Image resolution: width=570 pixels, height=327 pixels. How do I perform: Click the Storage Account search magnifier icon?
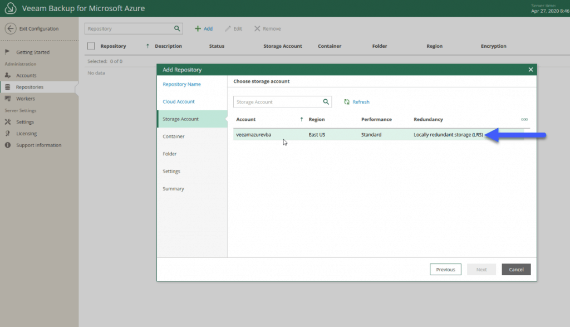pos(326,102)
